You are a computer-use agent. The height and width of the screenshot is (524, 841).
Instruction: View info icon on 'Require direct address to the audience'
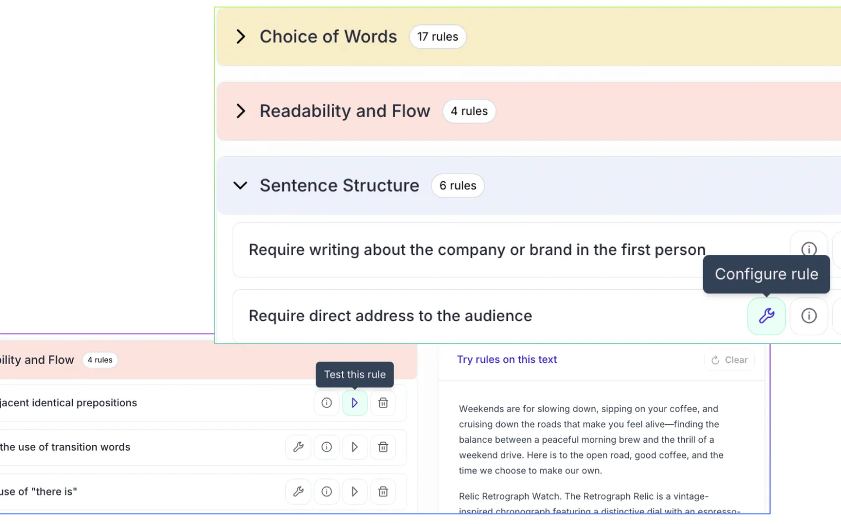[x=808, y=316]
